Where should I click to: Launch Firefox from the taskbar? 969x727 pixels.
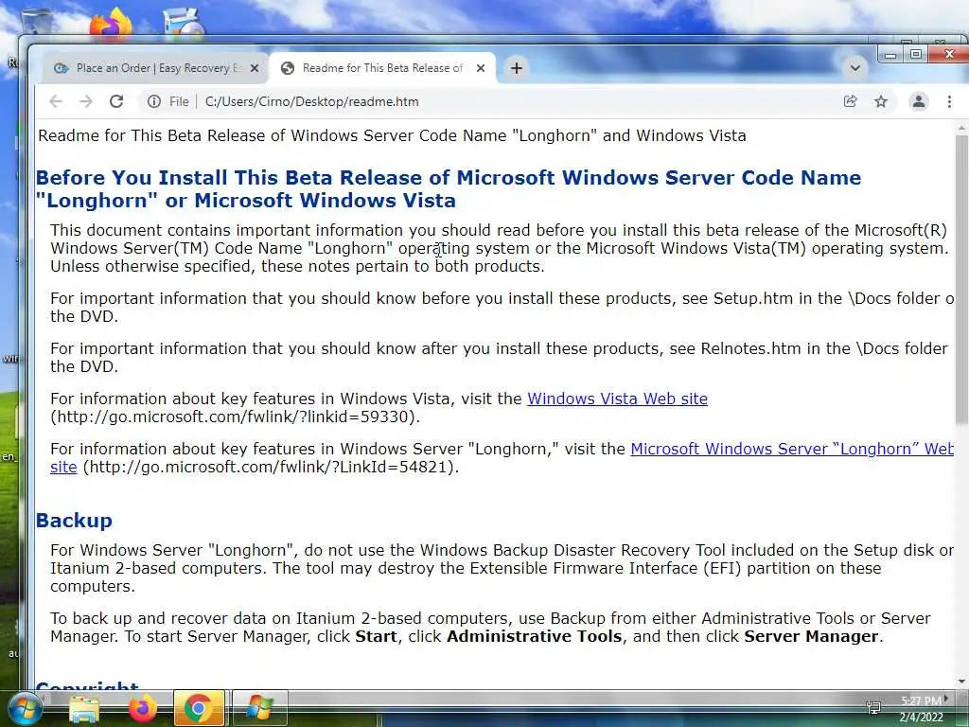pos(142,708)
